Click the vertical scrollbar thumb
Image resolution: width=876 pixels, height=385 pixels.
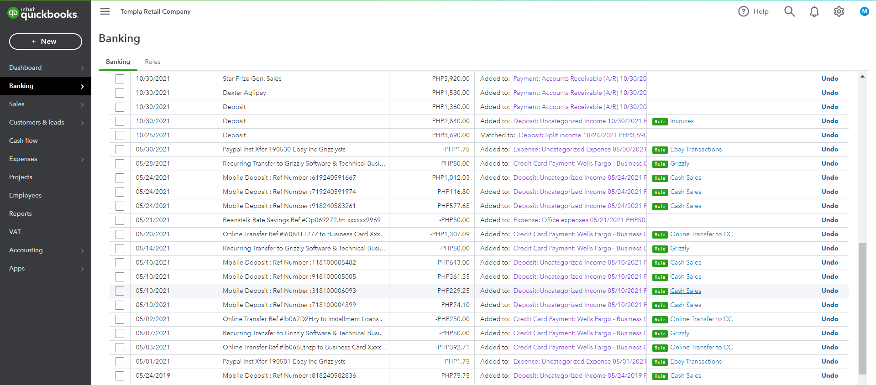pos(862,308)
